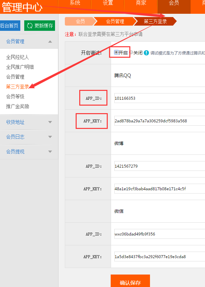
Task: Open the 商家 top menu tab
Action: [x=141, y=7]
